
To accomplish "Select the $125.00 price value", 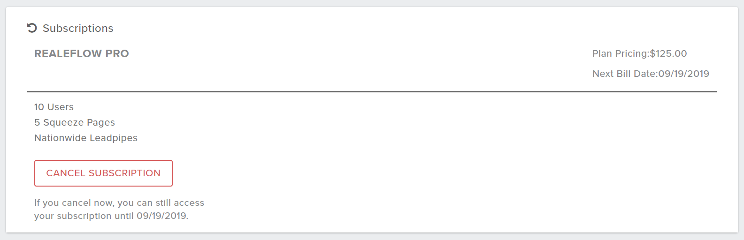I will click(668, 53).
